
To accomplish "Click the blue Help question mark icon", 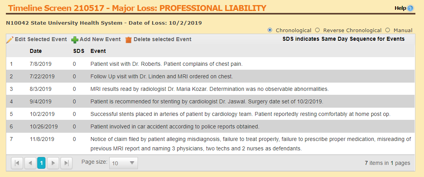I will tap(410, 8).
